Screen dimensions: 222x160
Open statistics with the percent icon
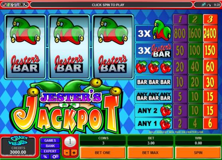pos(45,156)
